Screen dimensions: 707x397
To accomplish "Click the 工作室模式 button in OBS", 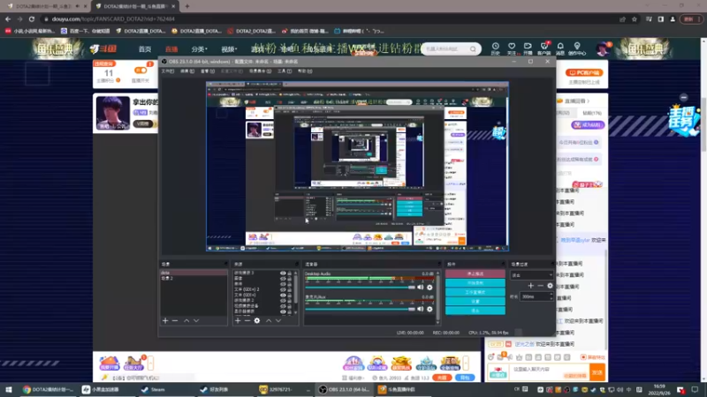I will (x=475, y=292).
